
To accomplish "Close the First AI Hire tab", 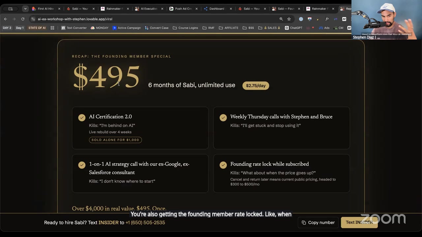I will [x=59, y=9].
